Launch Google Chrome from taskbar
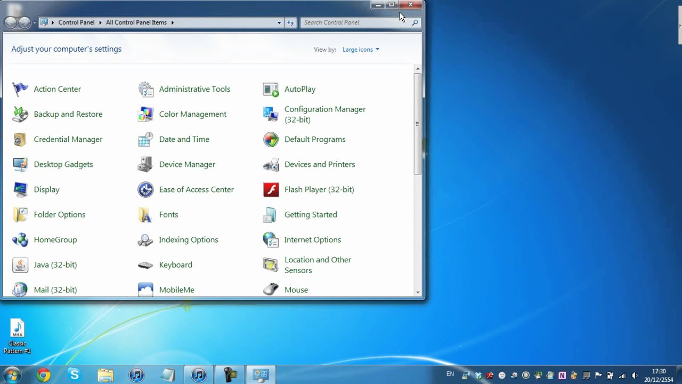Image resolution: width=682 pixels, height=384 pixels. click(44, 375)
